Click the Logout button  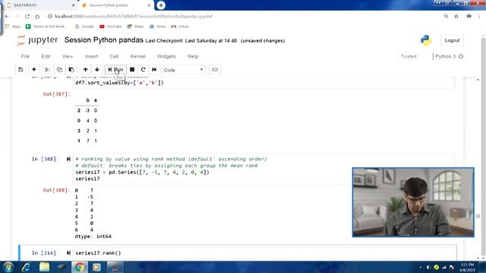tap(452, 40)
